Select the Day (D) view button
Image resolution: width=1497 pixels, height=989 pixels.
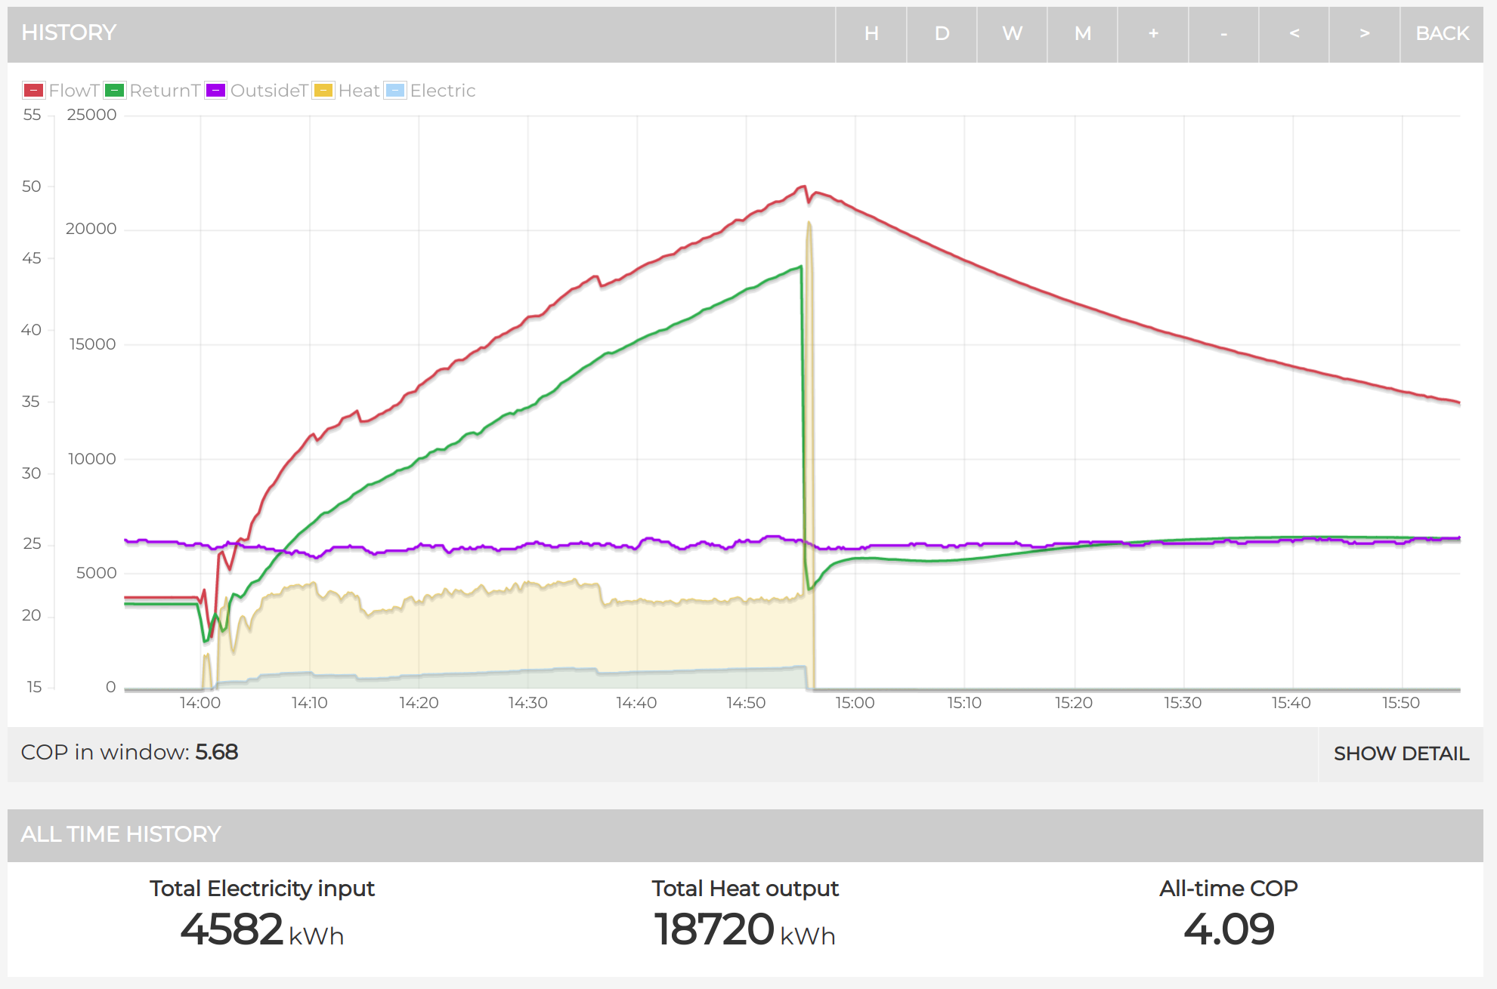(x=942, y=34)
